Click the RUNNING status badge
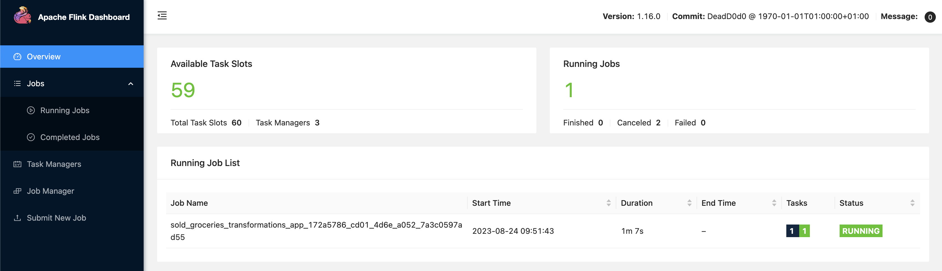942x271 pixels. click(x=860, y=231)
